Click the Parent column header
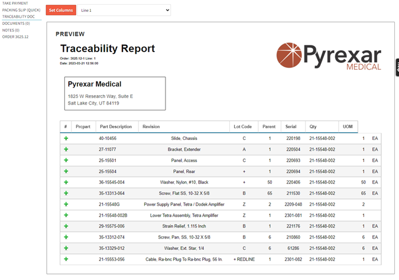 pos(269,126)
